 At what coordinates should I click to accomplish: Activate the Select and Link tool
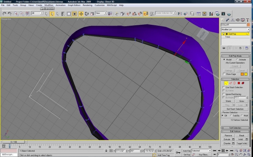[16, 14]
